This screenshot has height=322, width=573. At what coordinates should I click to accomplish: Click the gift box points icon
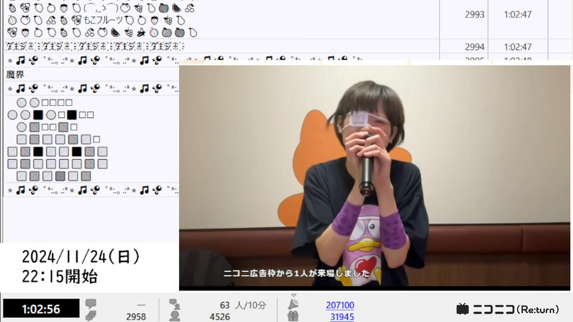tap(293, 316)
